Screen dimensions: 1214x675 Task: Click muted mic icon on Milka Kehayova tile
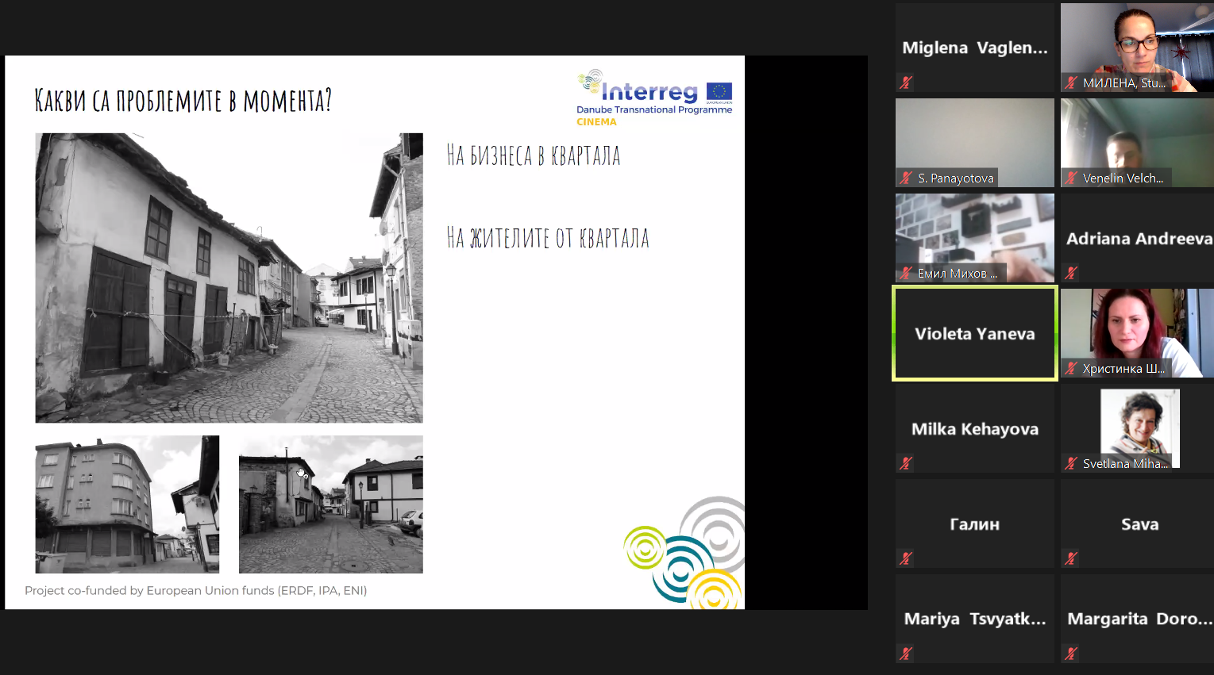906,463
